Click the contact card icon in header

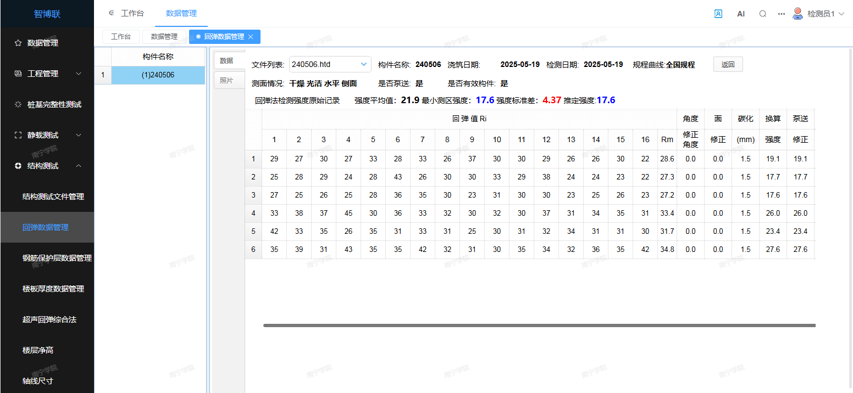[718, 14]
